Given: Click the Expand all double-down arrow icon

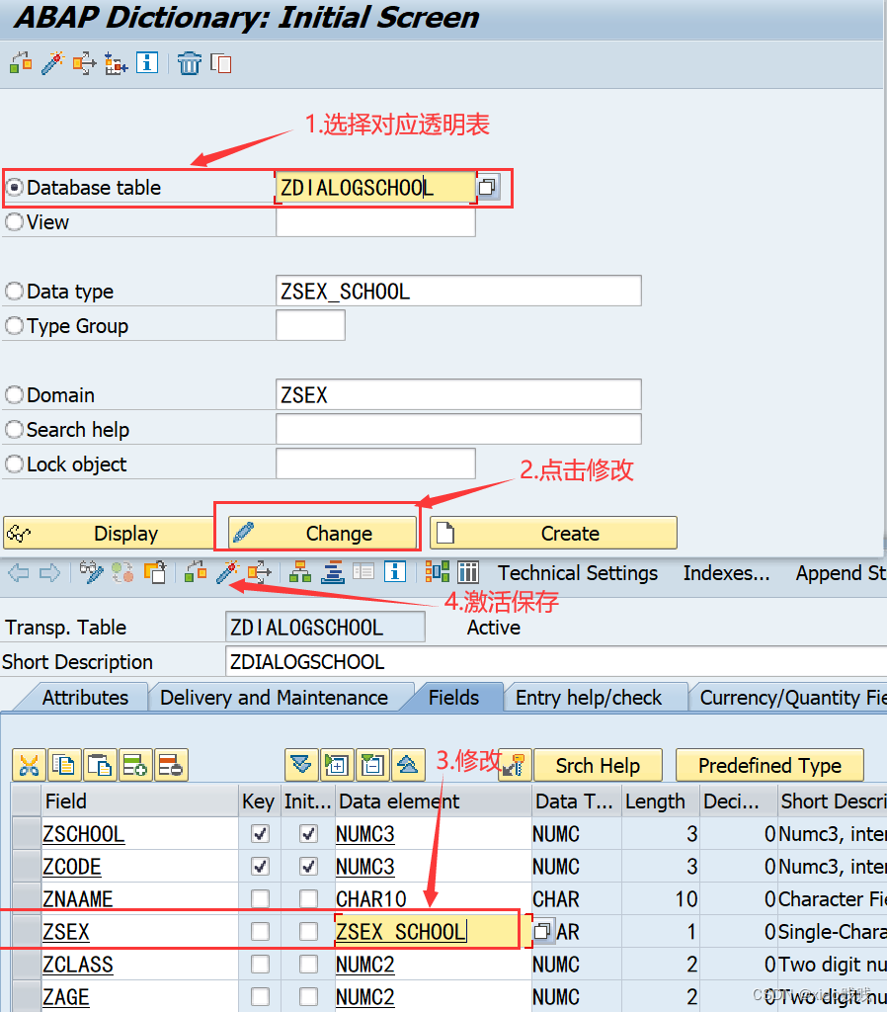Looking at the screenshot, I should coord(301,765).
